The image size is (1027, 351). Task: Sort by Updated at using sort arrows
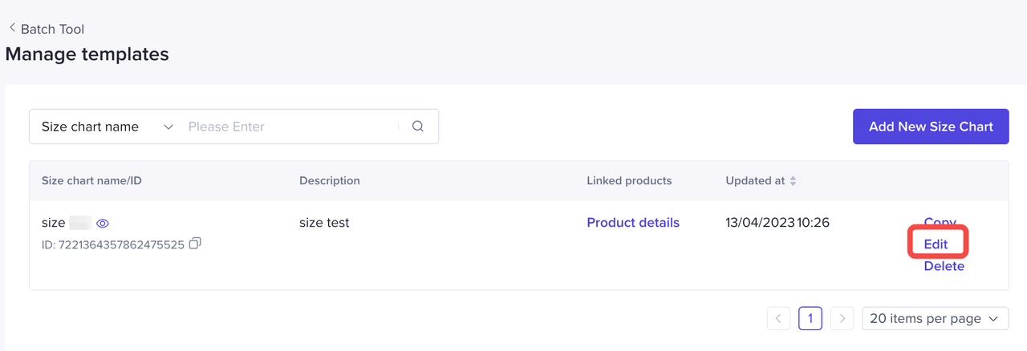tap(793, 181)
